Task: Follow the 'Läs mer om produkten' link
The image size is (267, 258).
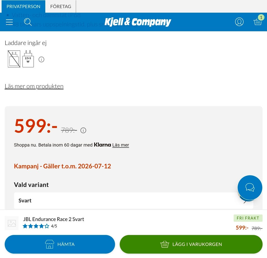Action: 34,86
